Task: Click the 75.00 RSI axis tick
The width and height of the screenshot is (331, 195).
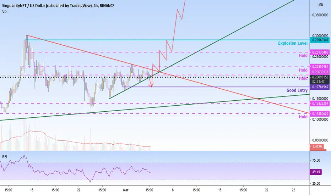Action: coord(316,160)
